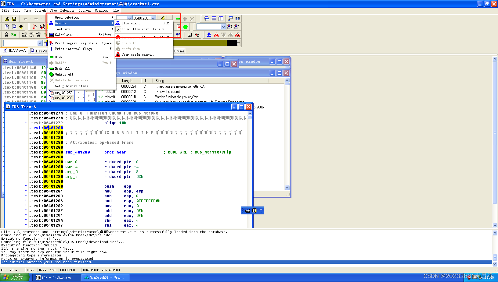The height and width of the screenshot is (282, 498).
Task: Click Setup hidden items menu entry
Action: 81,86
